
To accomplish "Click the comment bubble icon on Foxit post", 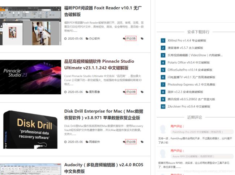I will (x=124, y=39).
